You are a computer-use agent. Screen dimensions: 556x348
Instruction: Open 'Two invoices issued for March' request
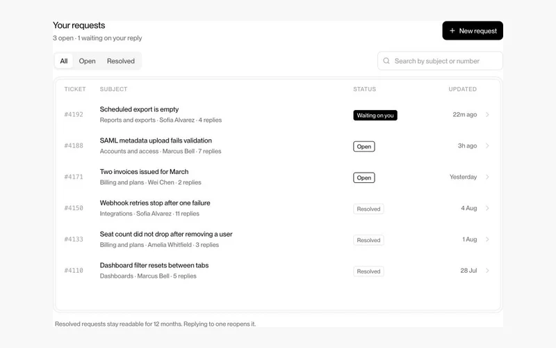tap(145, 172)
